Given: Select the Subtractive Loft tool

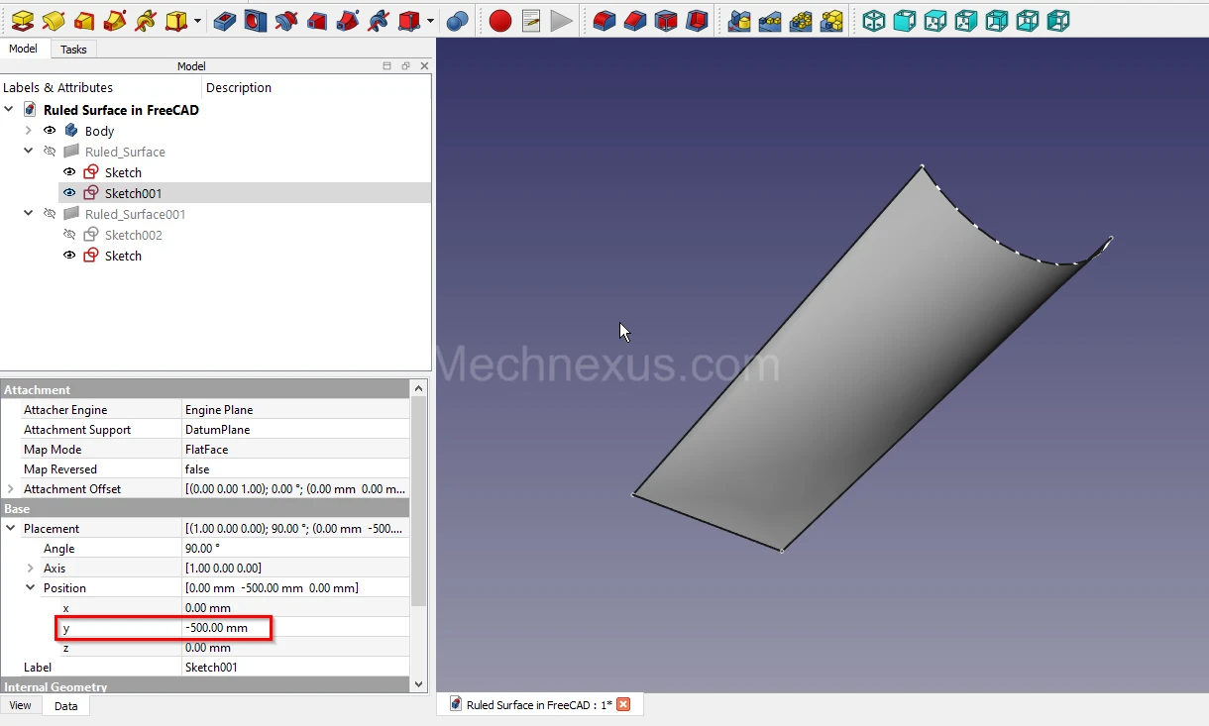Looking at the screenshot, I should [317, 20].
